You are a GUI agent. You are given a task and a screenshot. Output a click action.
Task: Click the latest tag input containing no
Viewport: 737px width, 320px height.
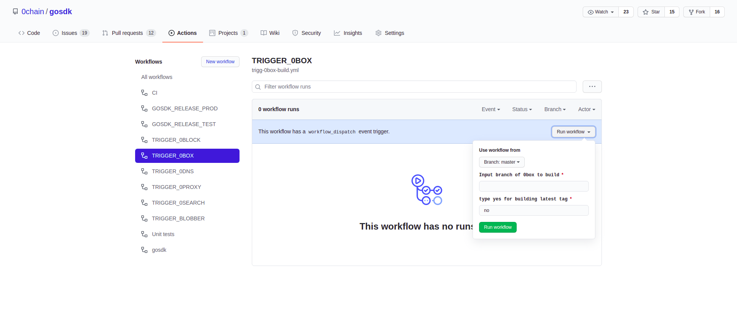click(x=534, y=210)
